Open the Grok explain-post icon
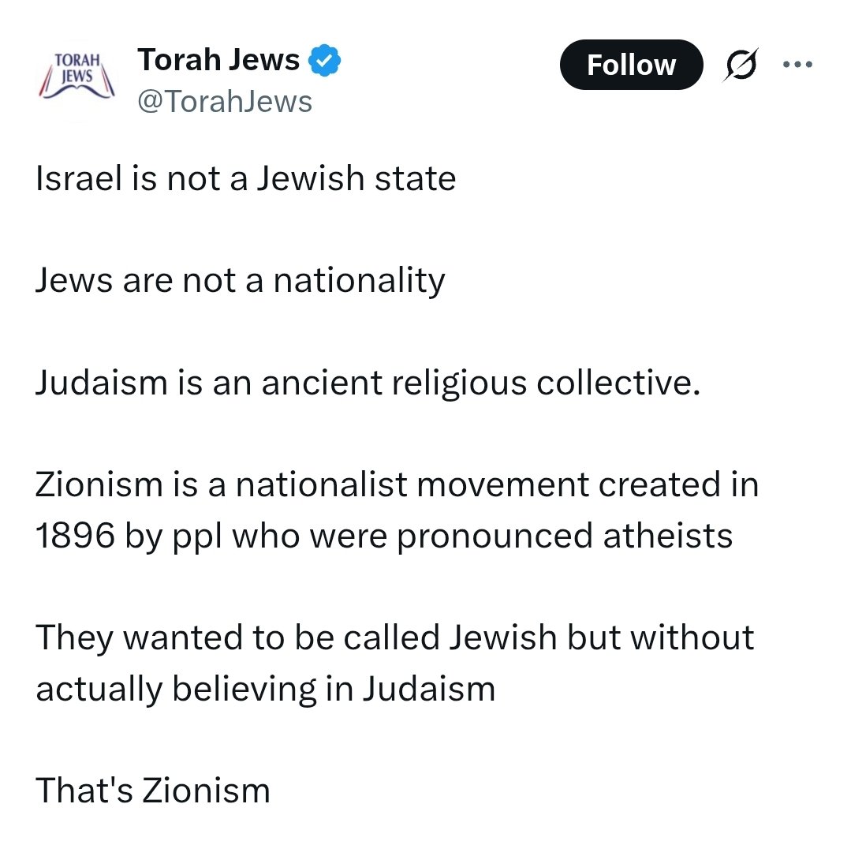This screenshot has width=851, height=845. point(742,65)
